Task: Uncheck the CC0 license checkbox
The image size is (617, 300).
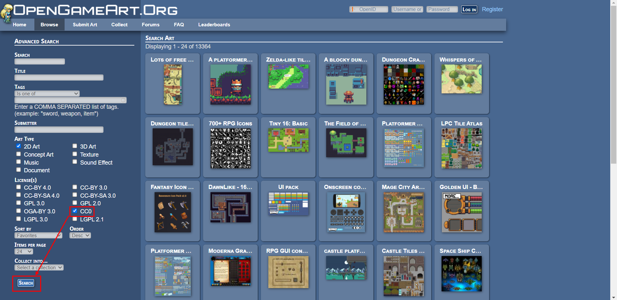Action: [x=75, y=211]
